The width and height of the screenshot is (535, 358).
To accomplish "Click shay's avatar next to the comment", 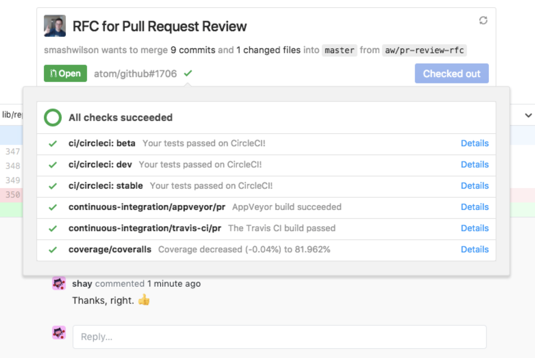I will pos(58,284).
